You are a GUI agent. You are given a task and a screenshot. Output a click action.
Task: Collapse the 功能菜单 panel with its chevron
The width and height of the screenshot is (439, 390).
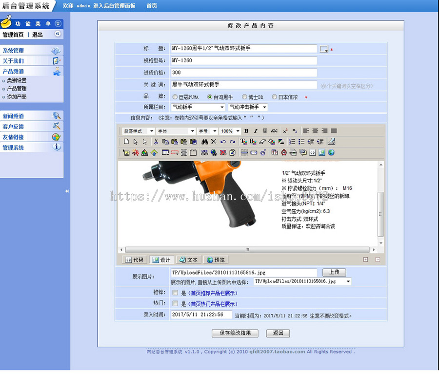(58, 23)
